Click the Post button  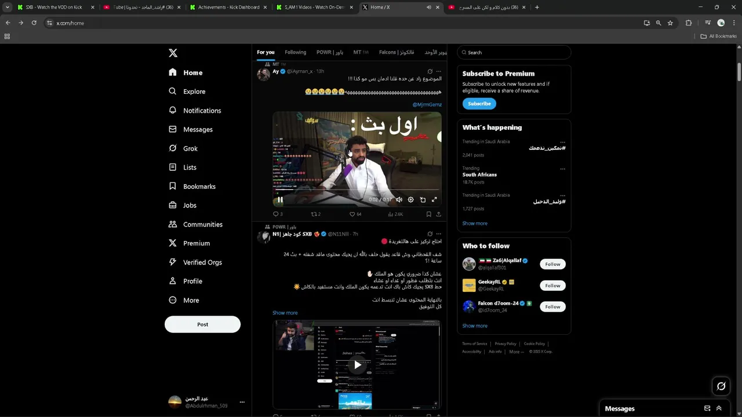click(x=202, y=324)
